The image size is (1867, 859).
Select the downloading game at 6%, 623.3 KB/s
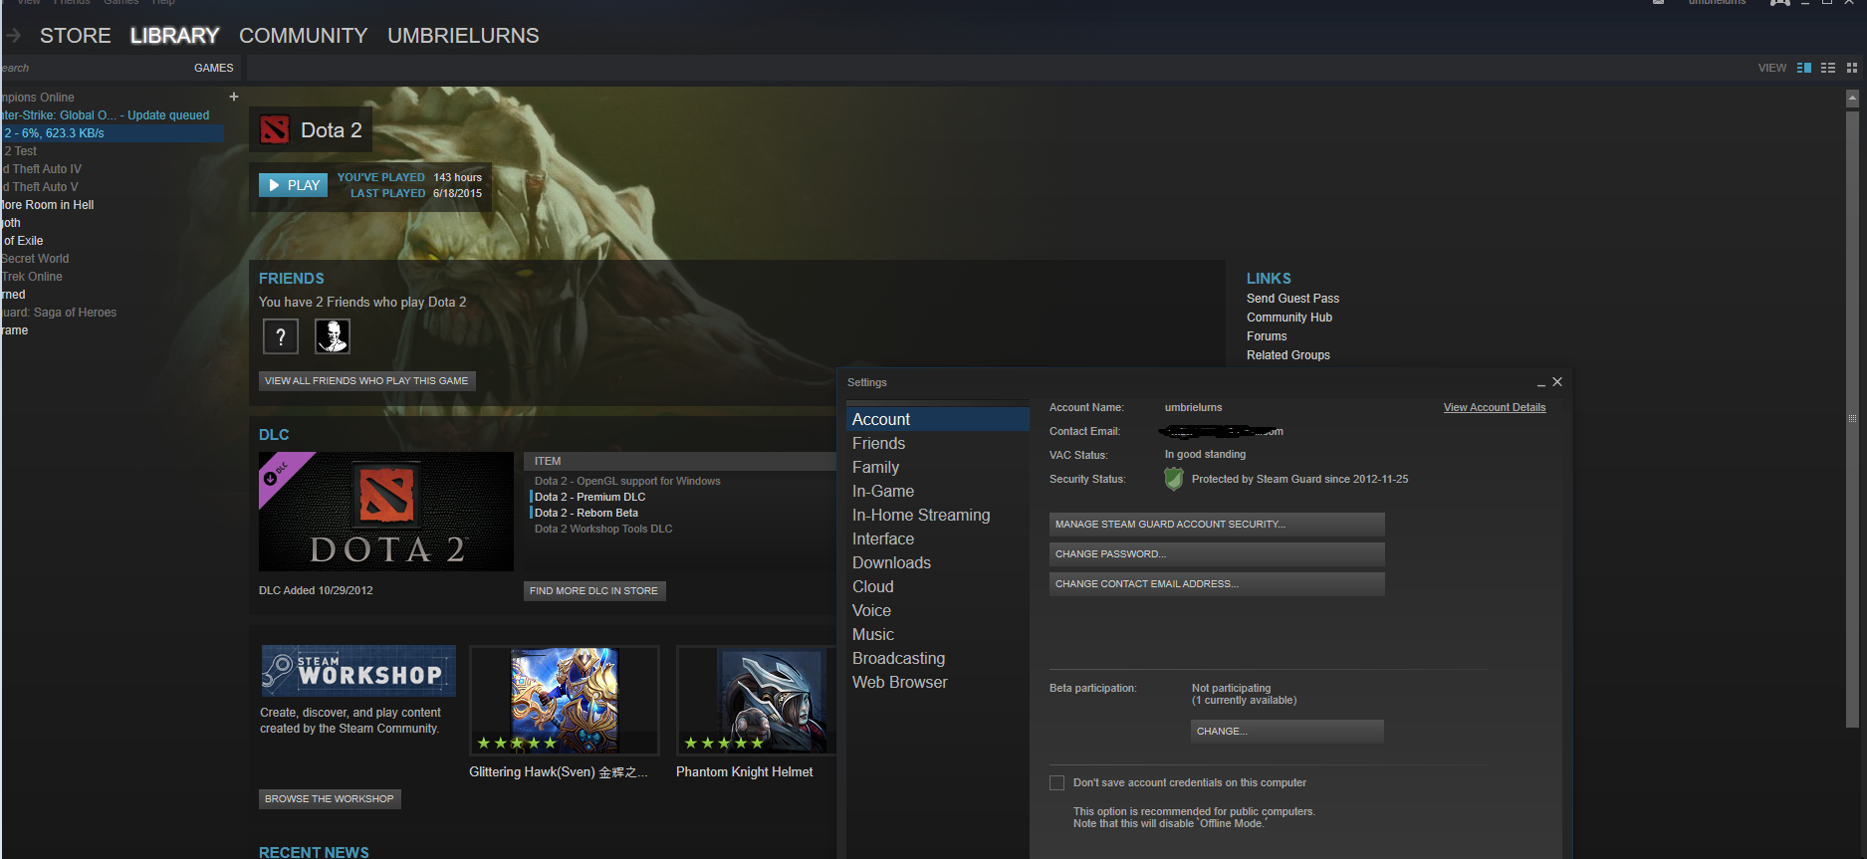112,133
